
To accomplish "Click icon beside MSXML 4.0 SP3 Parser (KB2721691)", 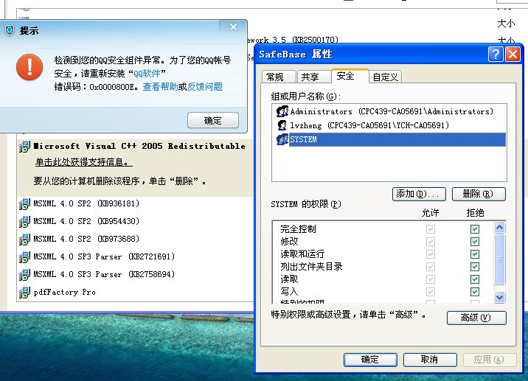I will pyautogui.click(x=24, y=256).
